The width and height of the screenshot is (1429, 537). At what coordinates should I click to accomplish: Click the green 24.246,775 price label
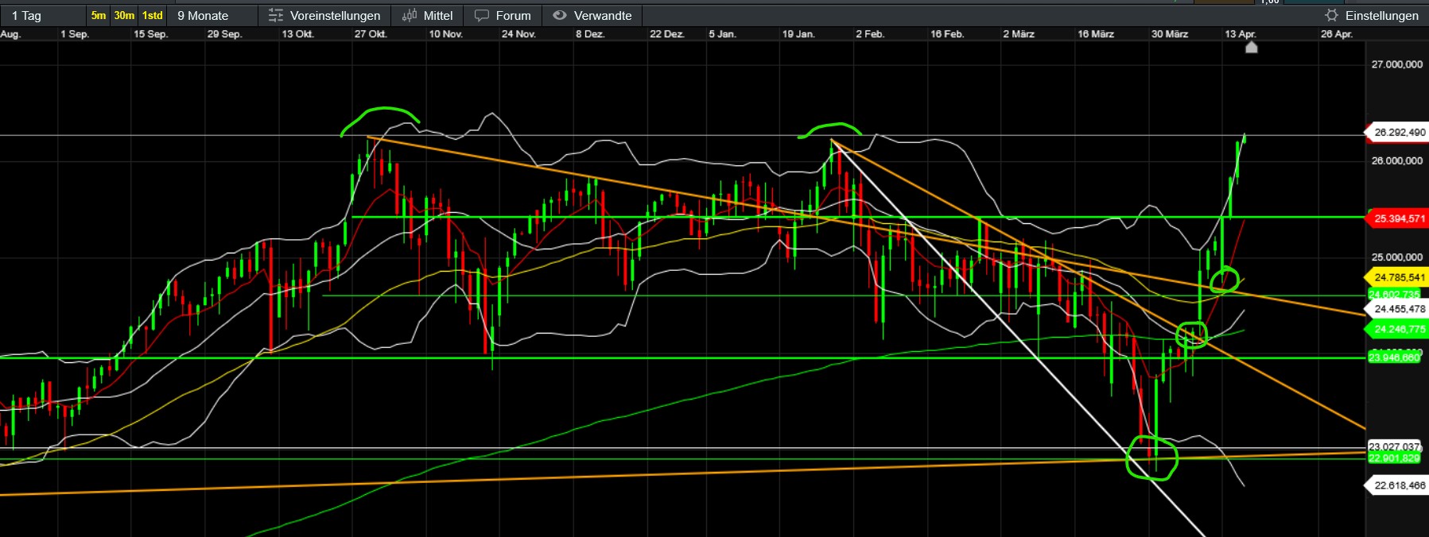(x=1398, y=329)
